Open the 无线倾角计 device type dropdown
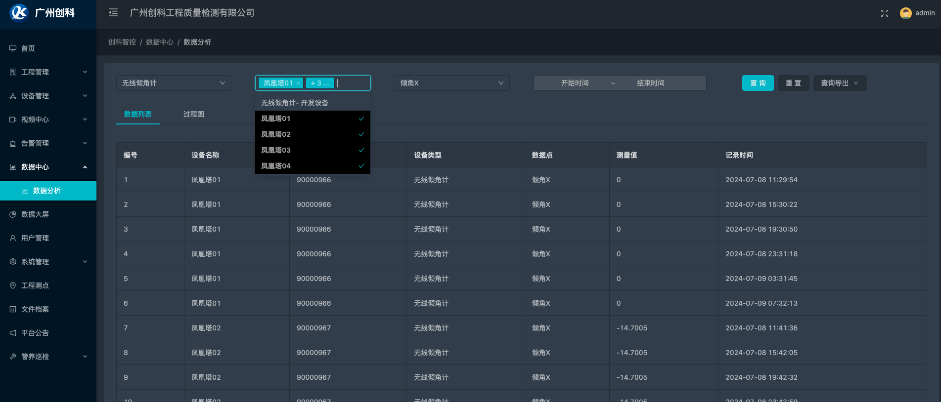Viewport: 941px width, 402px height. 173,83
